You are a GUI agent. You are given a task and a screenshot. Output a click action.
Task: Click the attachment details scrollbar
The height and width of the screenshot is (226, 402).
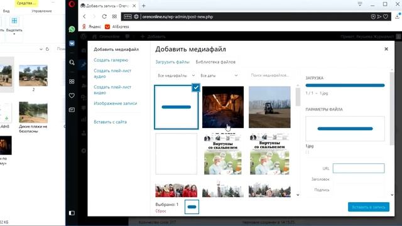coord(392,109)
